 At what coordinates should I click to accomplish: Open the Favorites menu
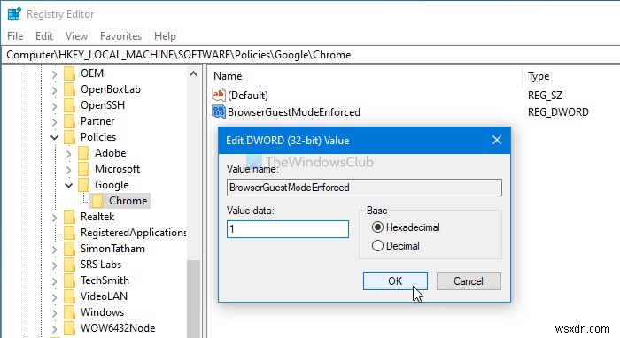pyautogui.click(x=120, y=36)
